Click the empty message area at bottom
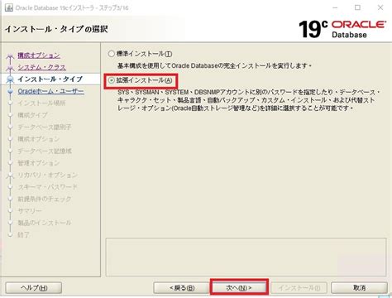392x298 pixels. 246,257
